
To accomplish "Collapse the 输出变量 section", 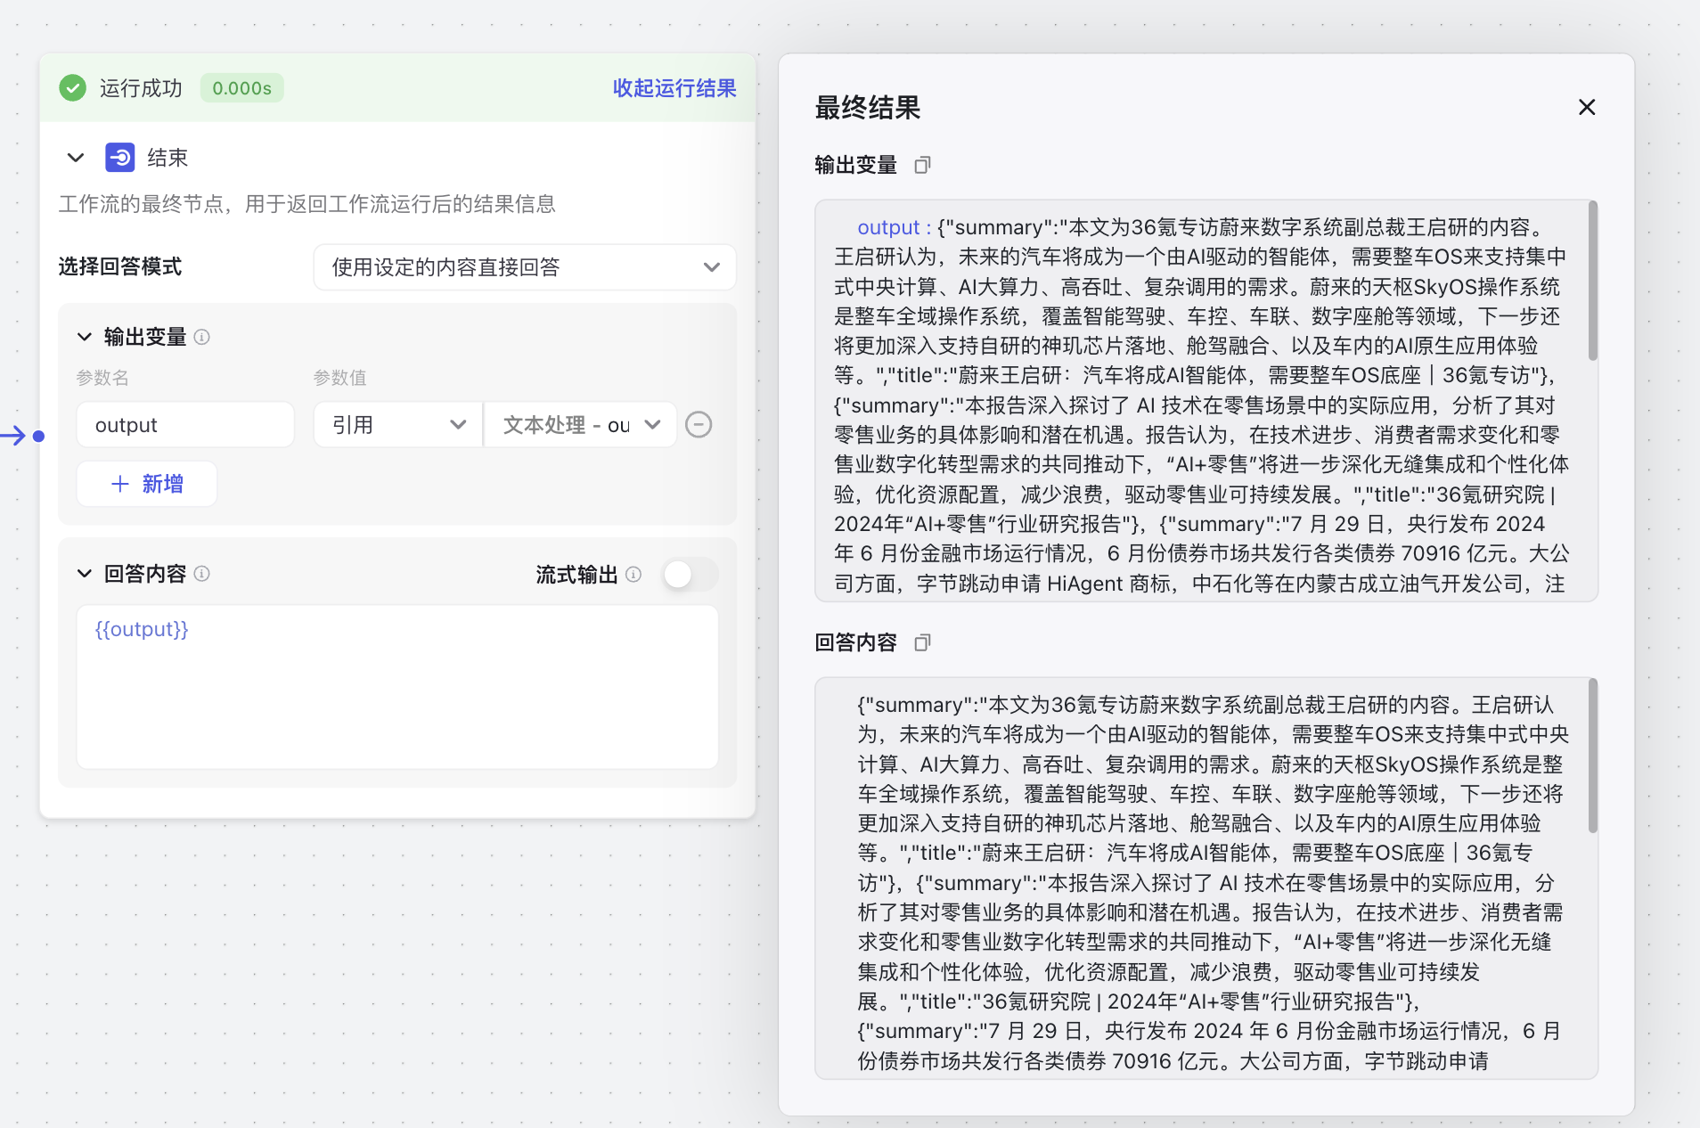I will [x=85, y=337].
